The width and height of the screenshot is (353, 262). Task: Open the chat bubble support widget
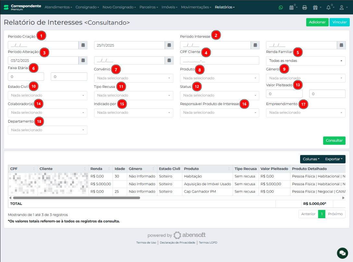coord(342,252)
